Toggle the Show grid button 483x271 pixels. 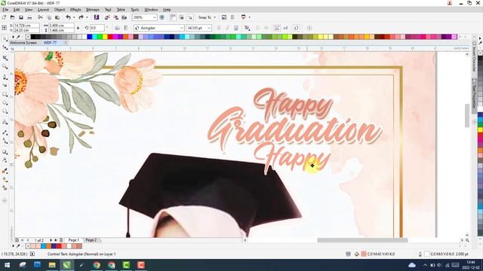tap(182, 17)
